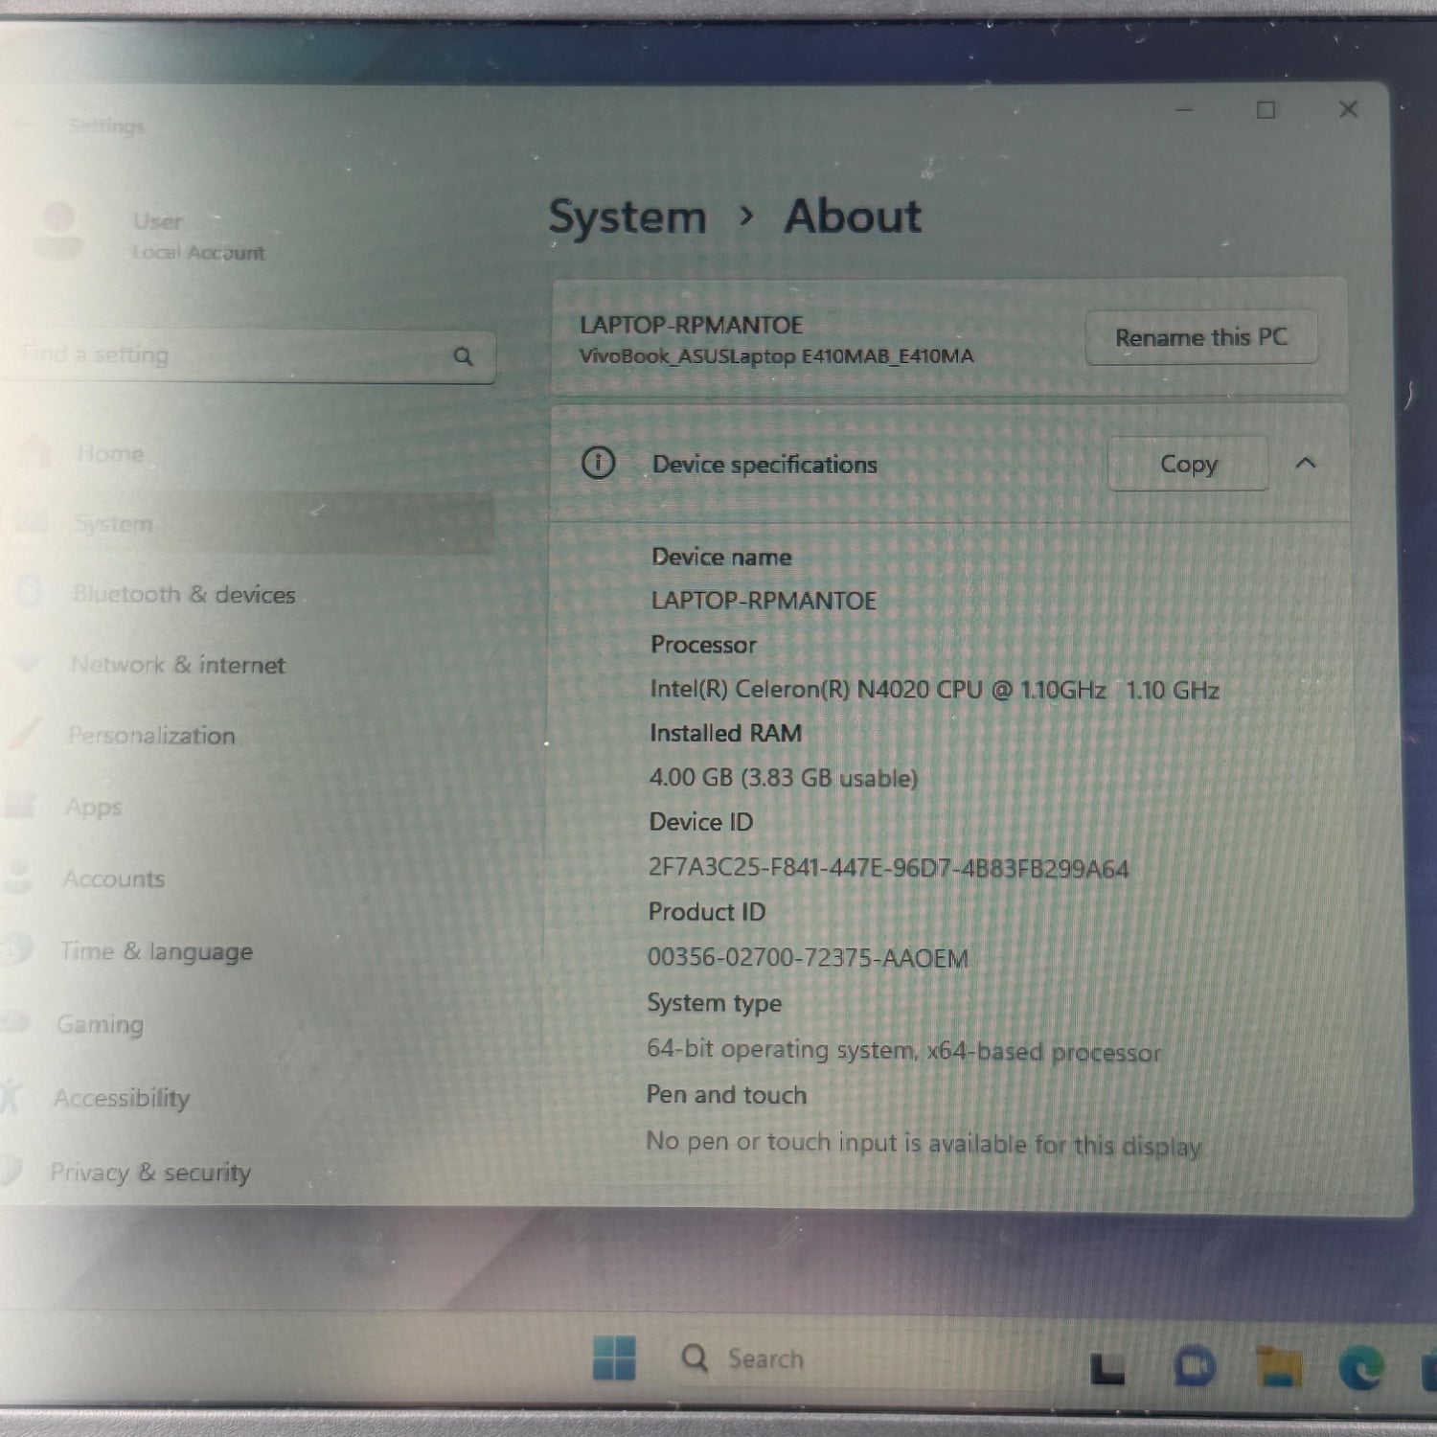
Task: Click the Accessibility figure icon
Action: pyautogui.click(x=11, y=1096)
